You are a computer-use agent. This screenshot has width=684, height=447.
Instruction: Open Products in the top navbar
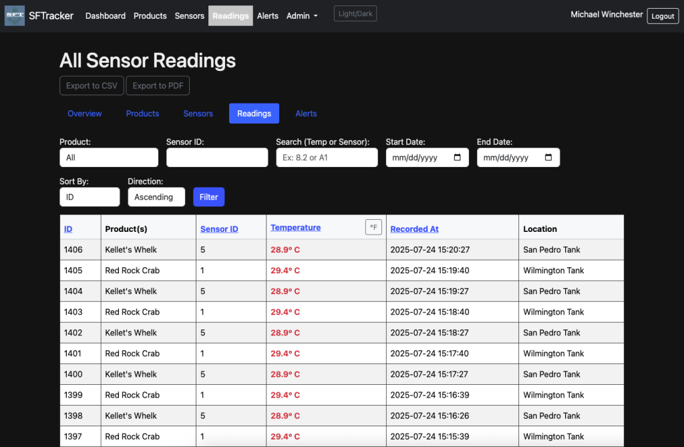[150, 16]
